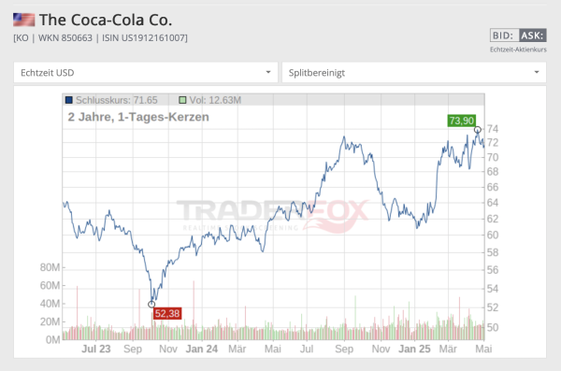This screenshot has width=561, height=371.
Task: Select the circle marker at the chart low
Action: coord(151,304)
